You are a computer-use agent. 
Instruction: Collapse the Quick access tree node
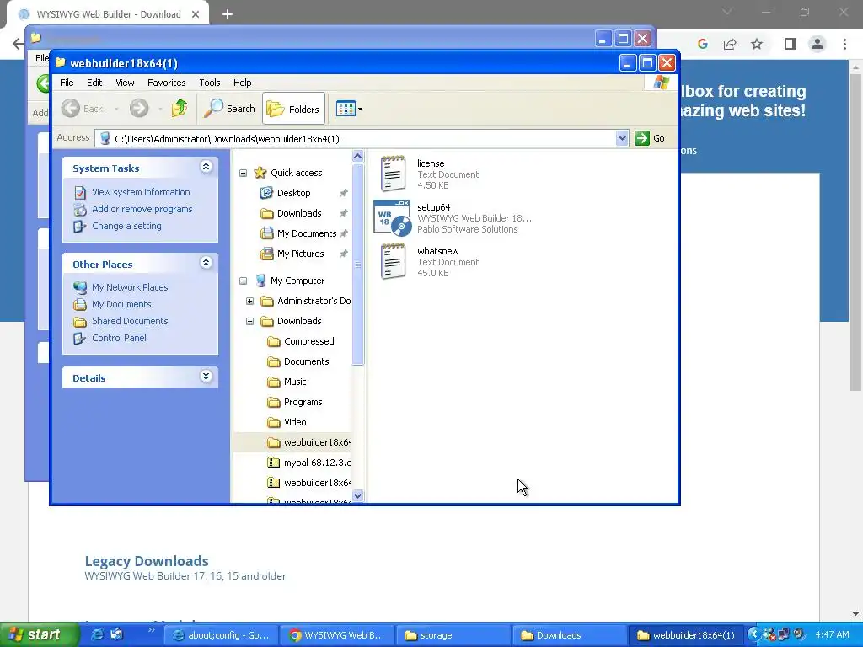tap(243, 173)
